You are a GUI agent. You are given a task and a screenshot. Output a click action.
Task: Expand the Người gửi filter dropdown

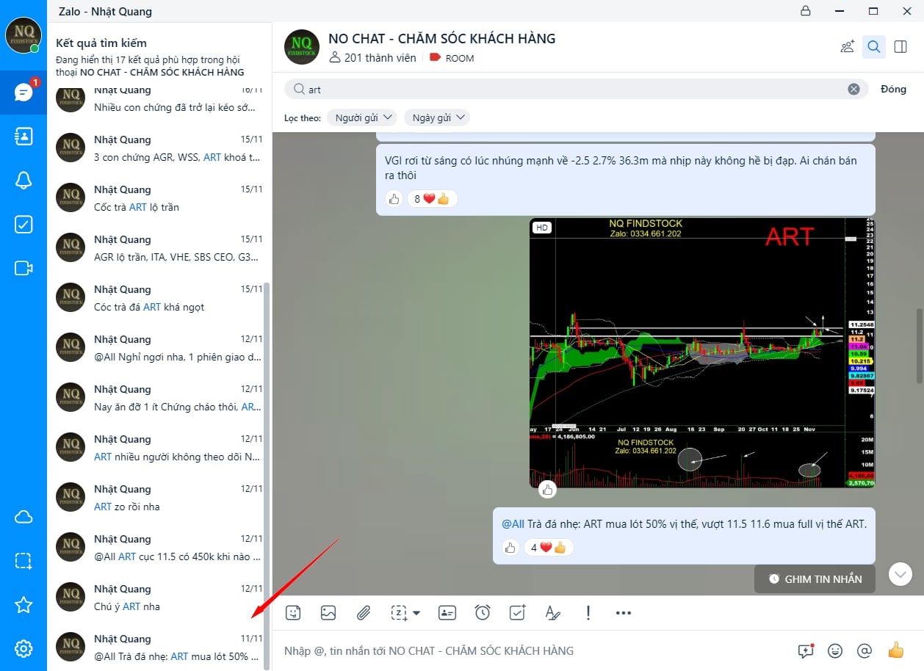coord(363,117)
